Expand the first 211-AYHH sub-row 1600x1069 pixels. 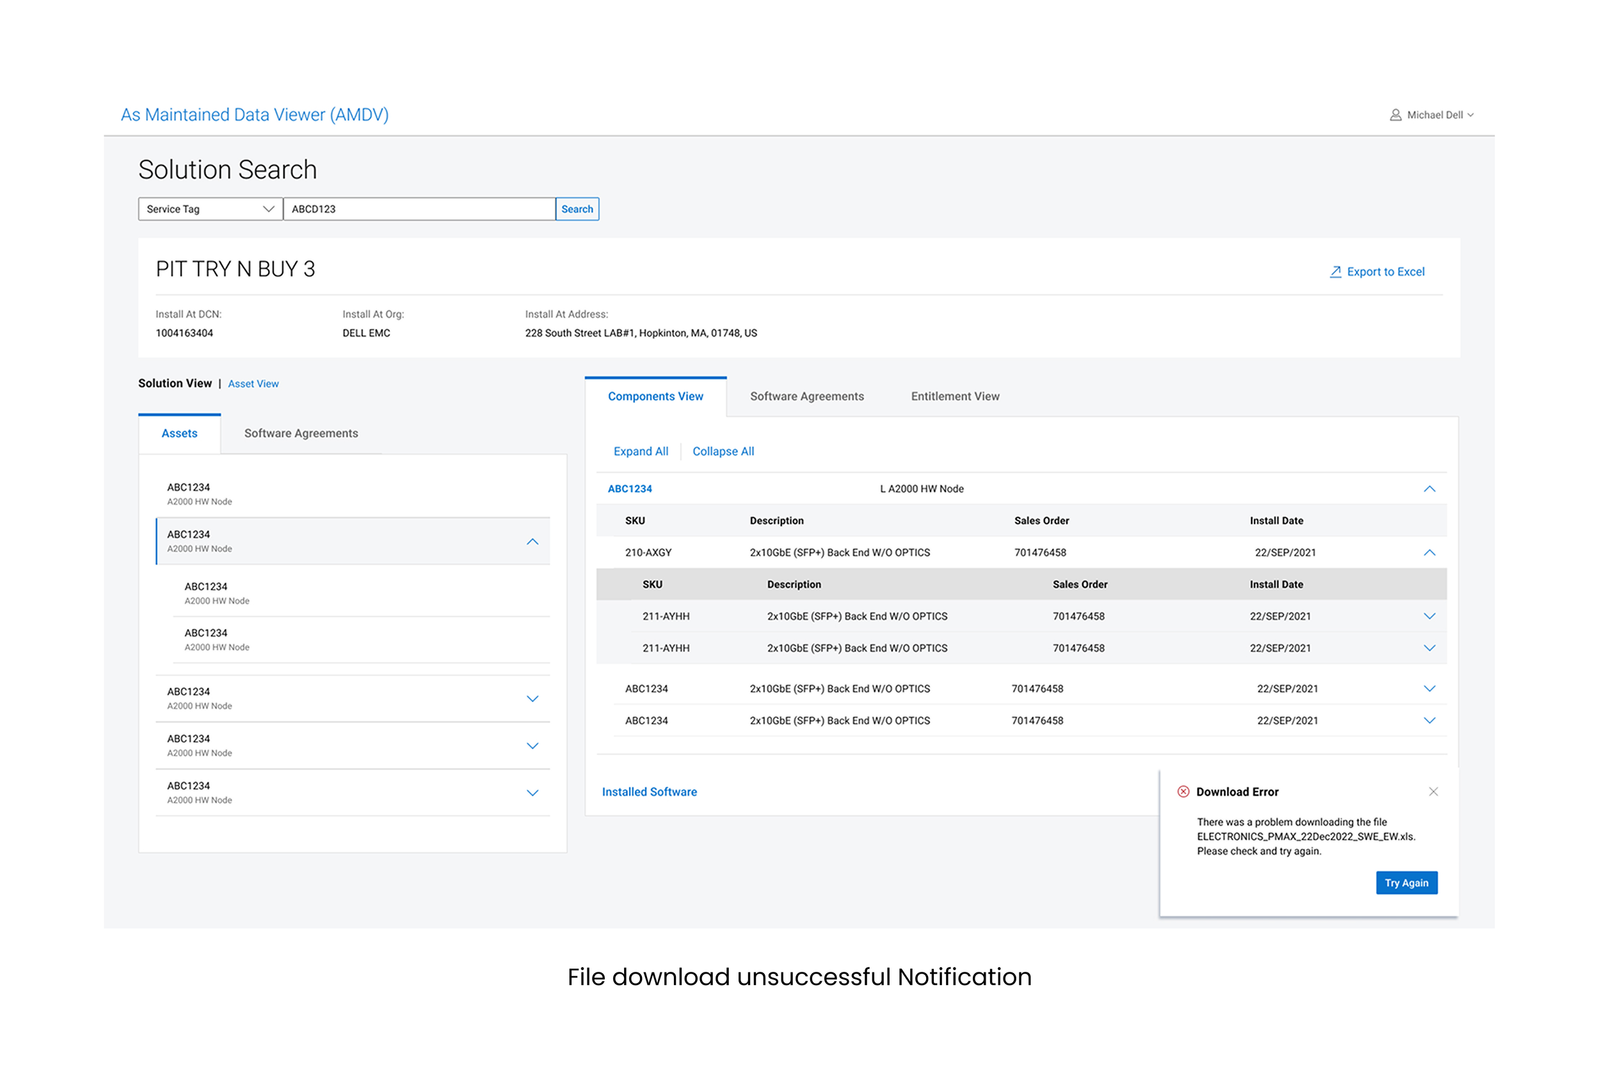pyautogui.click(x=1430, y=616)
